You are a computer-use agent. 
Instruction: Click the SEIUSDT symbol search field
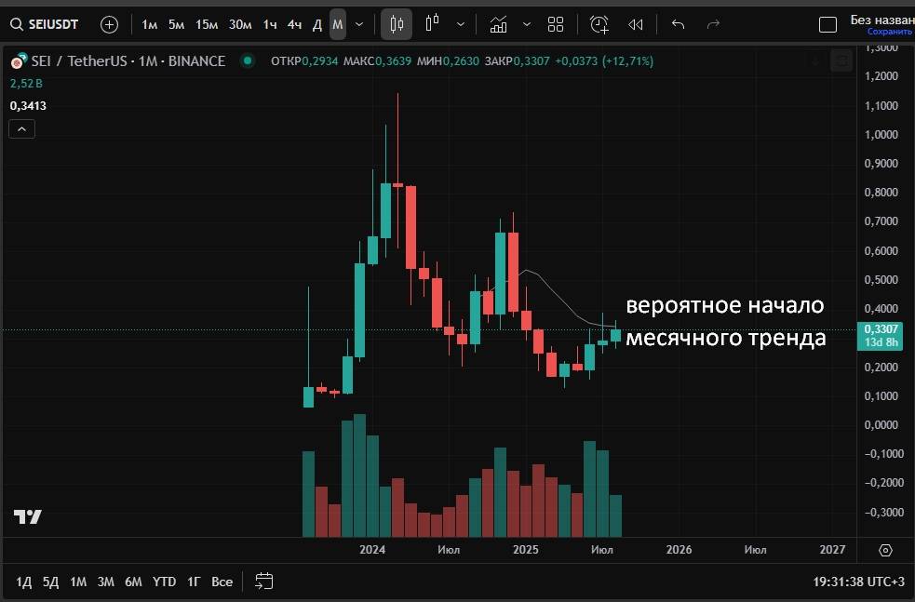click(x=46, y=24)
